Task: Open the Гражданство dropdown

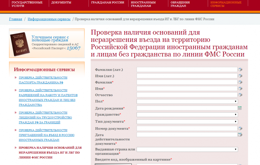Action: coord(187,115)
